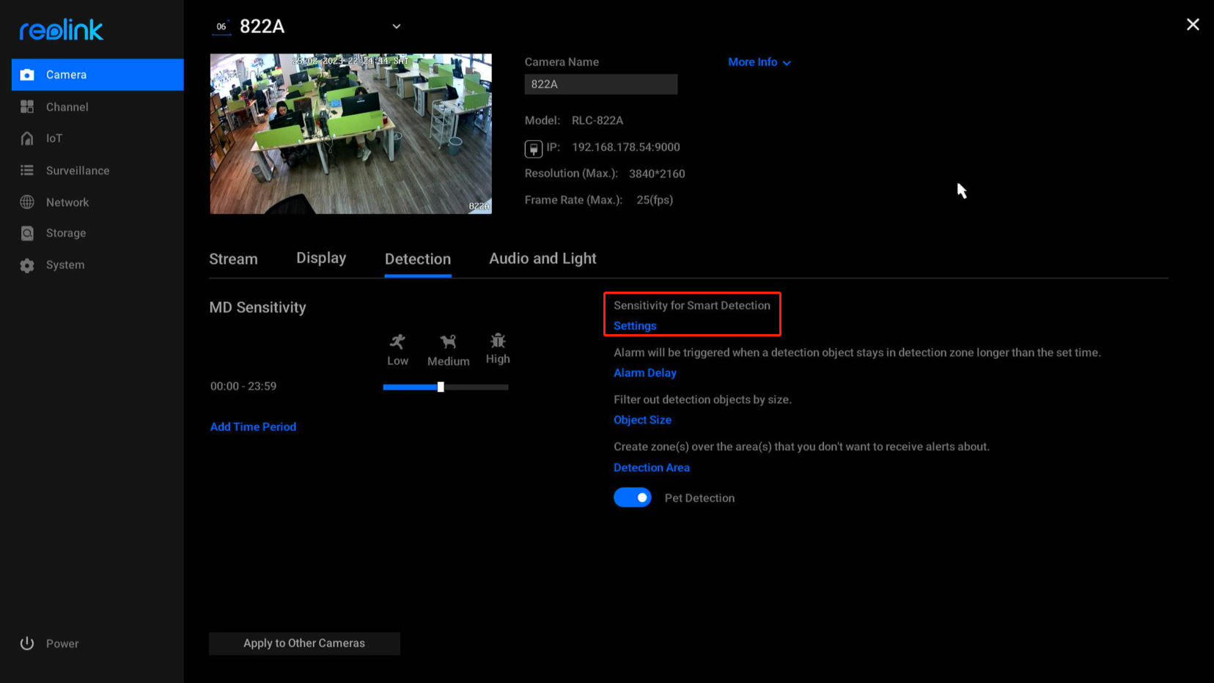1214x683 pixels.
Task: Click the Reolink logo
Action: 61,30
